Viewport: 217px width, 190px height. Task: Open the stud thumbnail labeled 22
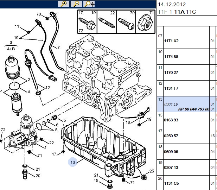(x=107, y=22)
